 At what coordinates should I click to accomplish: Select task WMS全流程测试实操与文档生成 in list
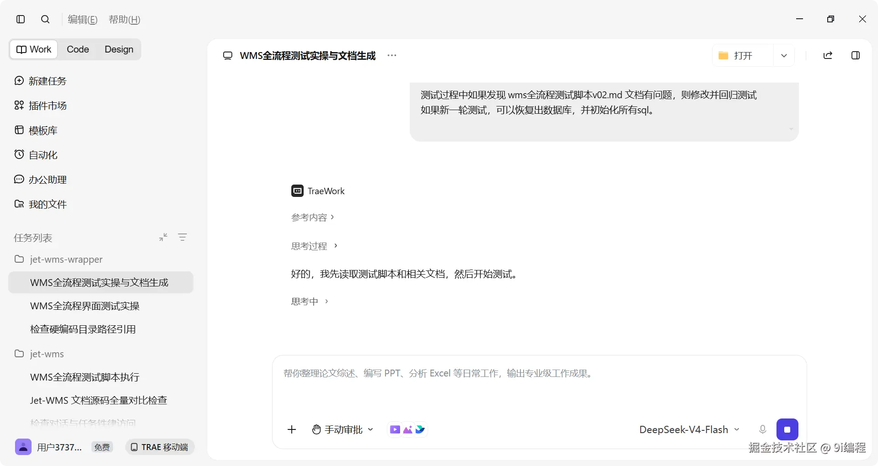101,282
